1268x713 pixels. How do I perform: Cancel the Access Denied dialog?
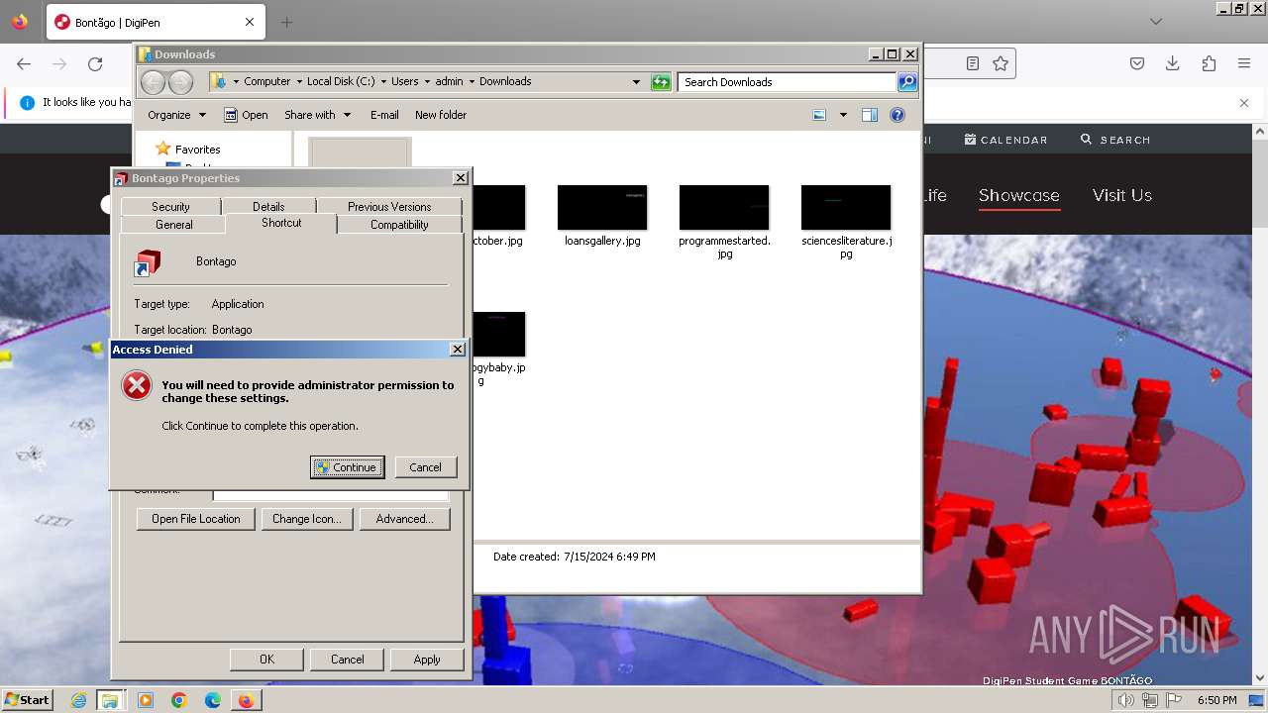click(x=425, y=467)
